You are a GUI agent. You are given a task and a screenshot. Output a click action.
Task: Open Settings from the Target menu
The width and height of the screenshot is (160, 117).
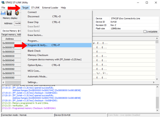click(33, 82)
